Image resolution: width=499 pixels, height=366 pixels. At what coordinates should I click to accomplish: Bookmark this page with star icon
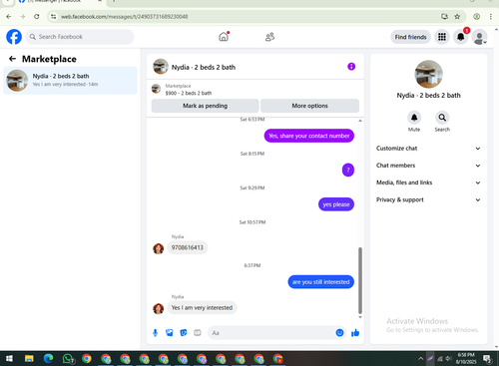coord(457,16)
